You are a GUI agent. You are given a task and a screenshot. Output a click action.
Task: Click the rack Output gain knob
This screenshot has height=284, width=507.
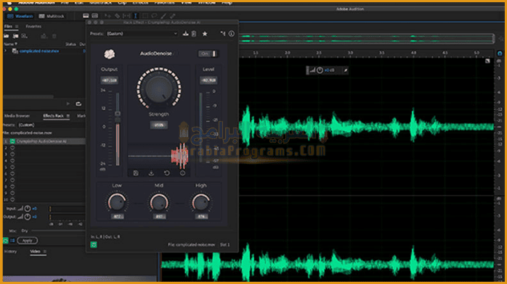28,217
